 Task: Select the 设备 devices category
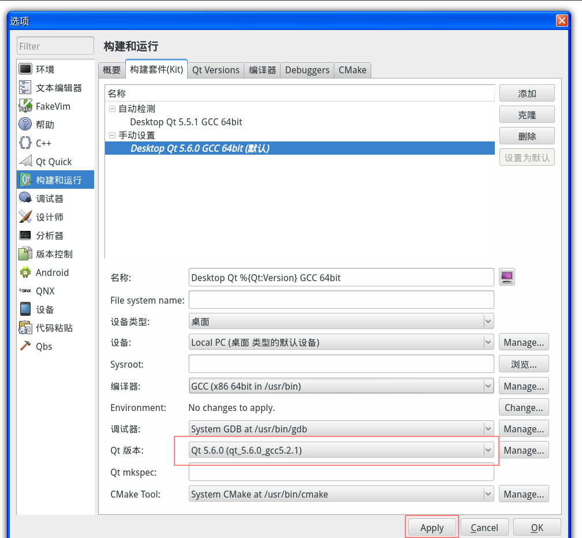tap(55, 309)
